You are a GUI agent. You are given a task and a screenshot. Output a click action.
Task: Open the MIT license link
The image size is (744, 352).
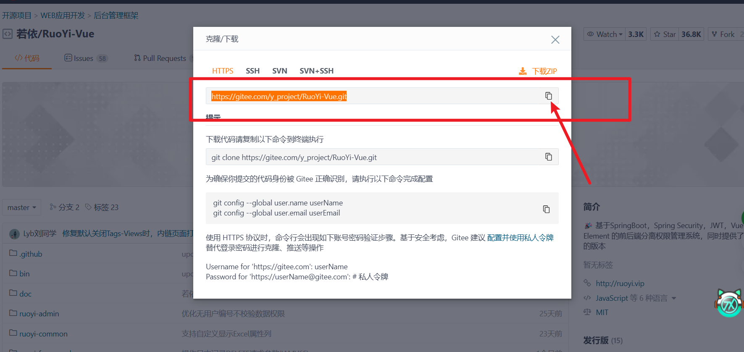pyautogui.click(x=602, y=312)
